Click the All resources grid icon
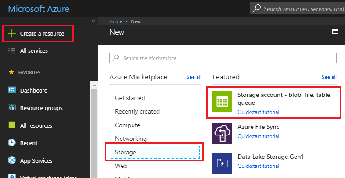Viewport: 345px width, 178px height. pos(12,125)
